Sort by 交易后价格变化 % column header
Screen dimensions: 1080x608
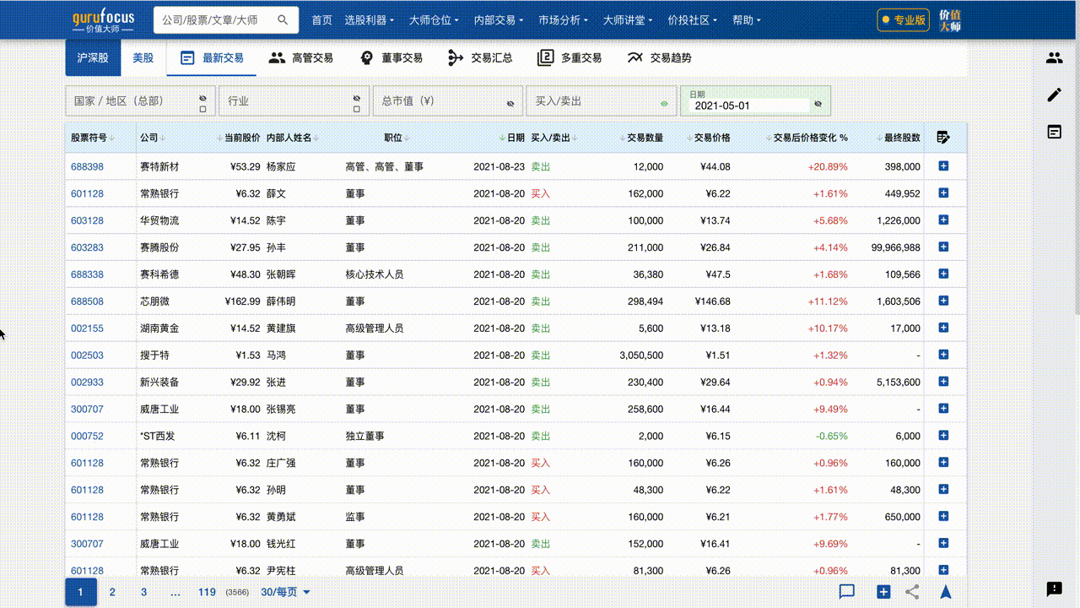(806, 138)
